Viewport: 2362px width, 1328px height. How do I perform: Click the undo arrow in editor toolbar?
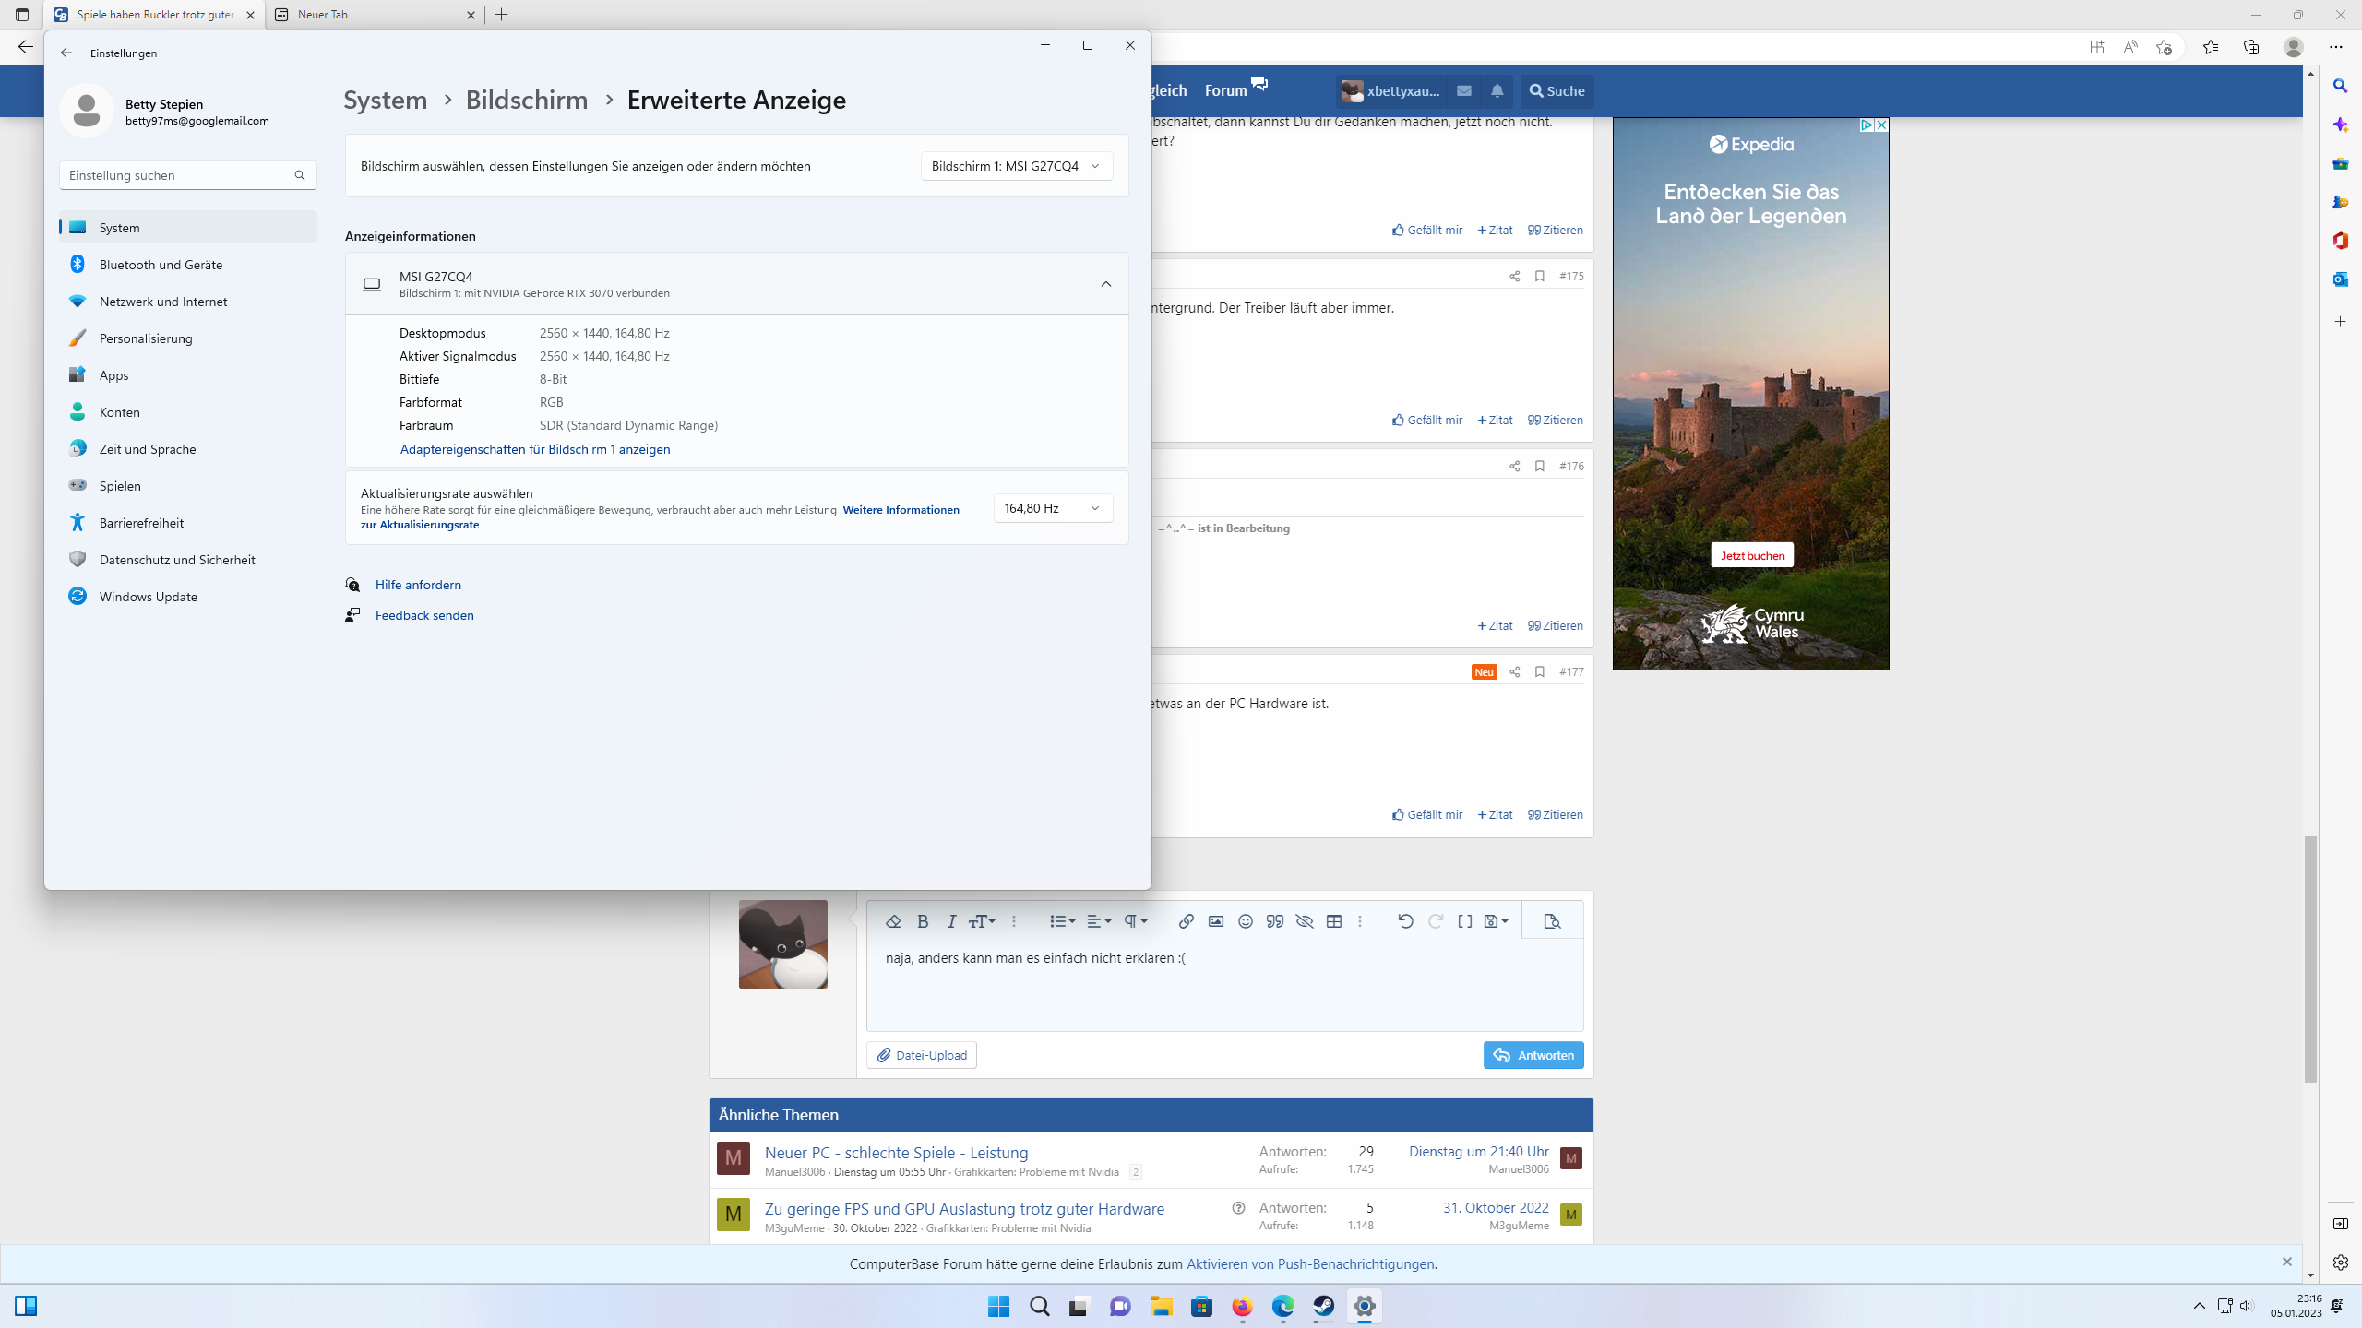point(1404,921)
